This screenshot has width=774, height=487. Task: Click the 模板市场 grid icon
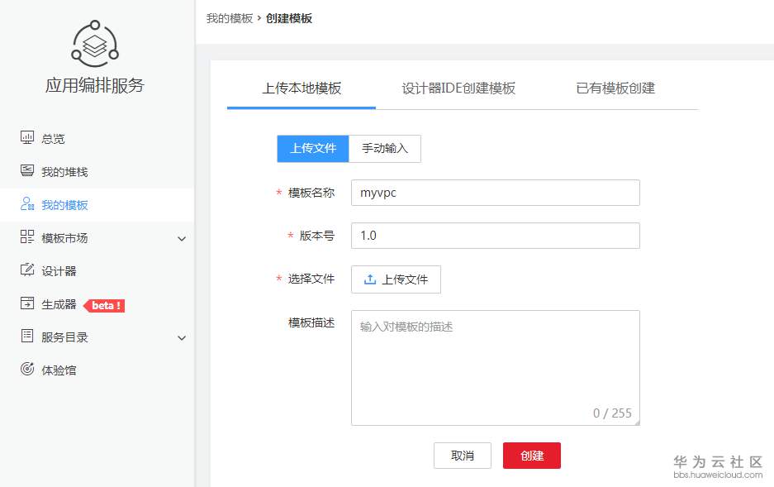click(27, 237)
